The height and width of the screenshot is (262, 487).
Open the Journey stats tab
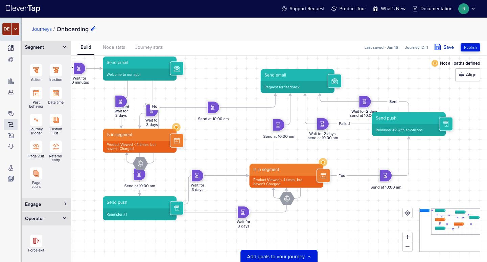[x=149, y=47]
